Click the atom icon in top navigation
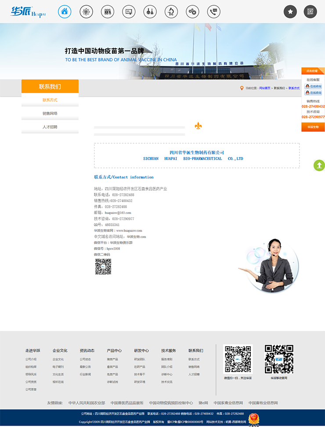 tap(86, 12)
